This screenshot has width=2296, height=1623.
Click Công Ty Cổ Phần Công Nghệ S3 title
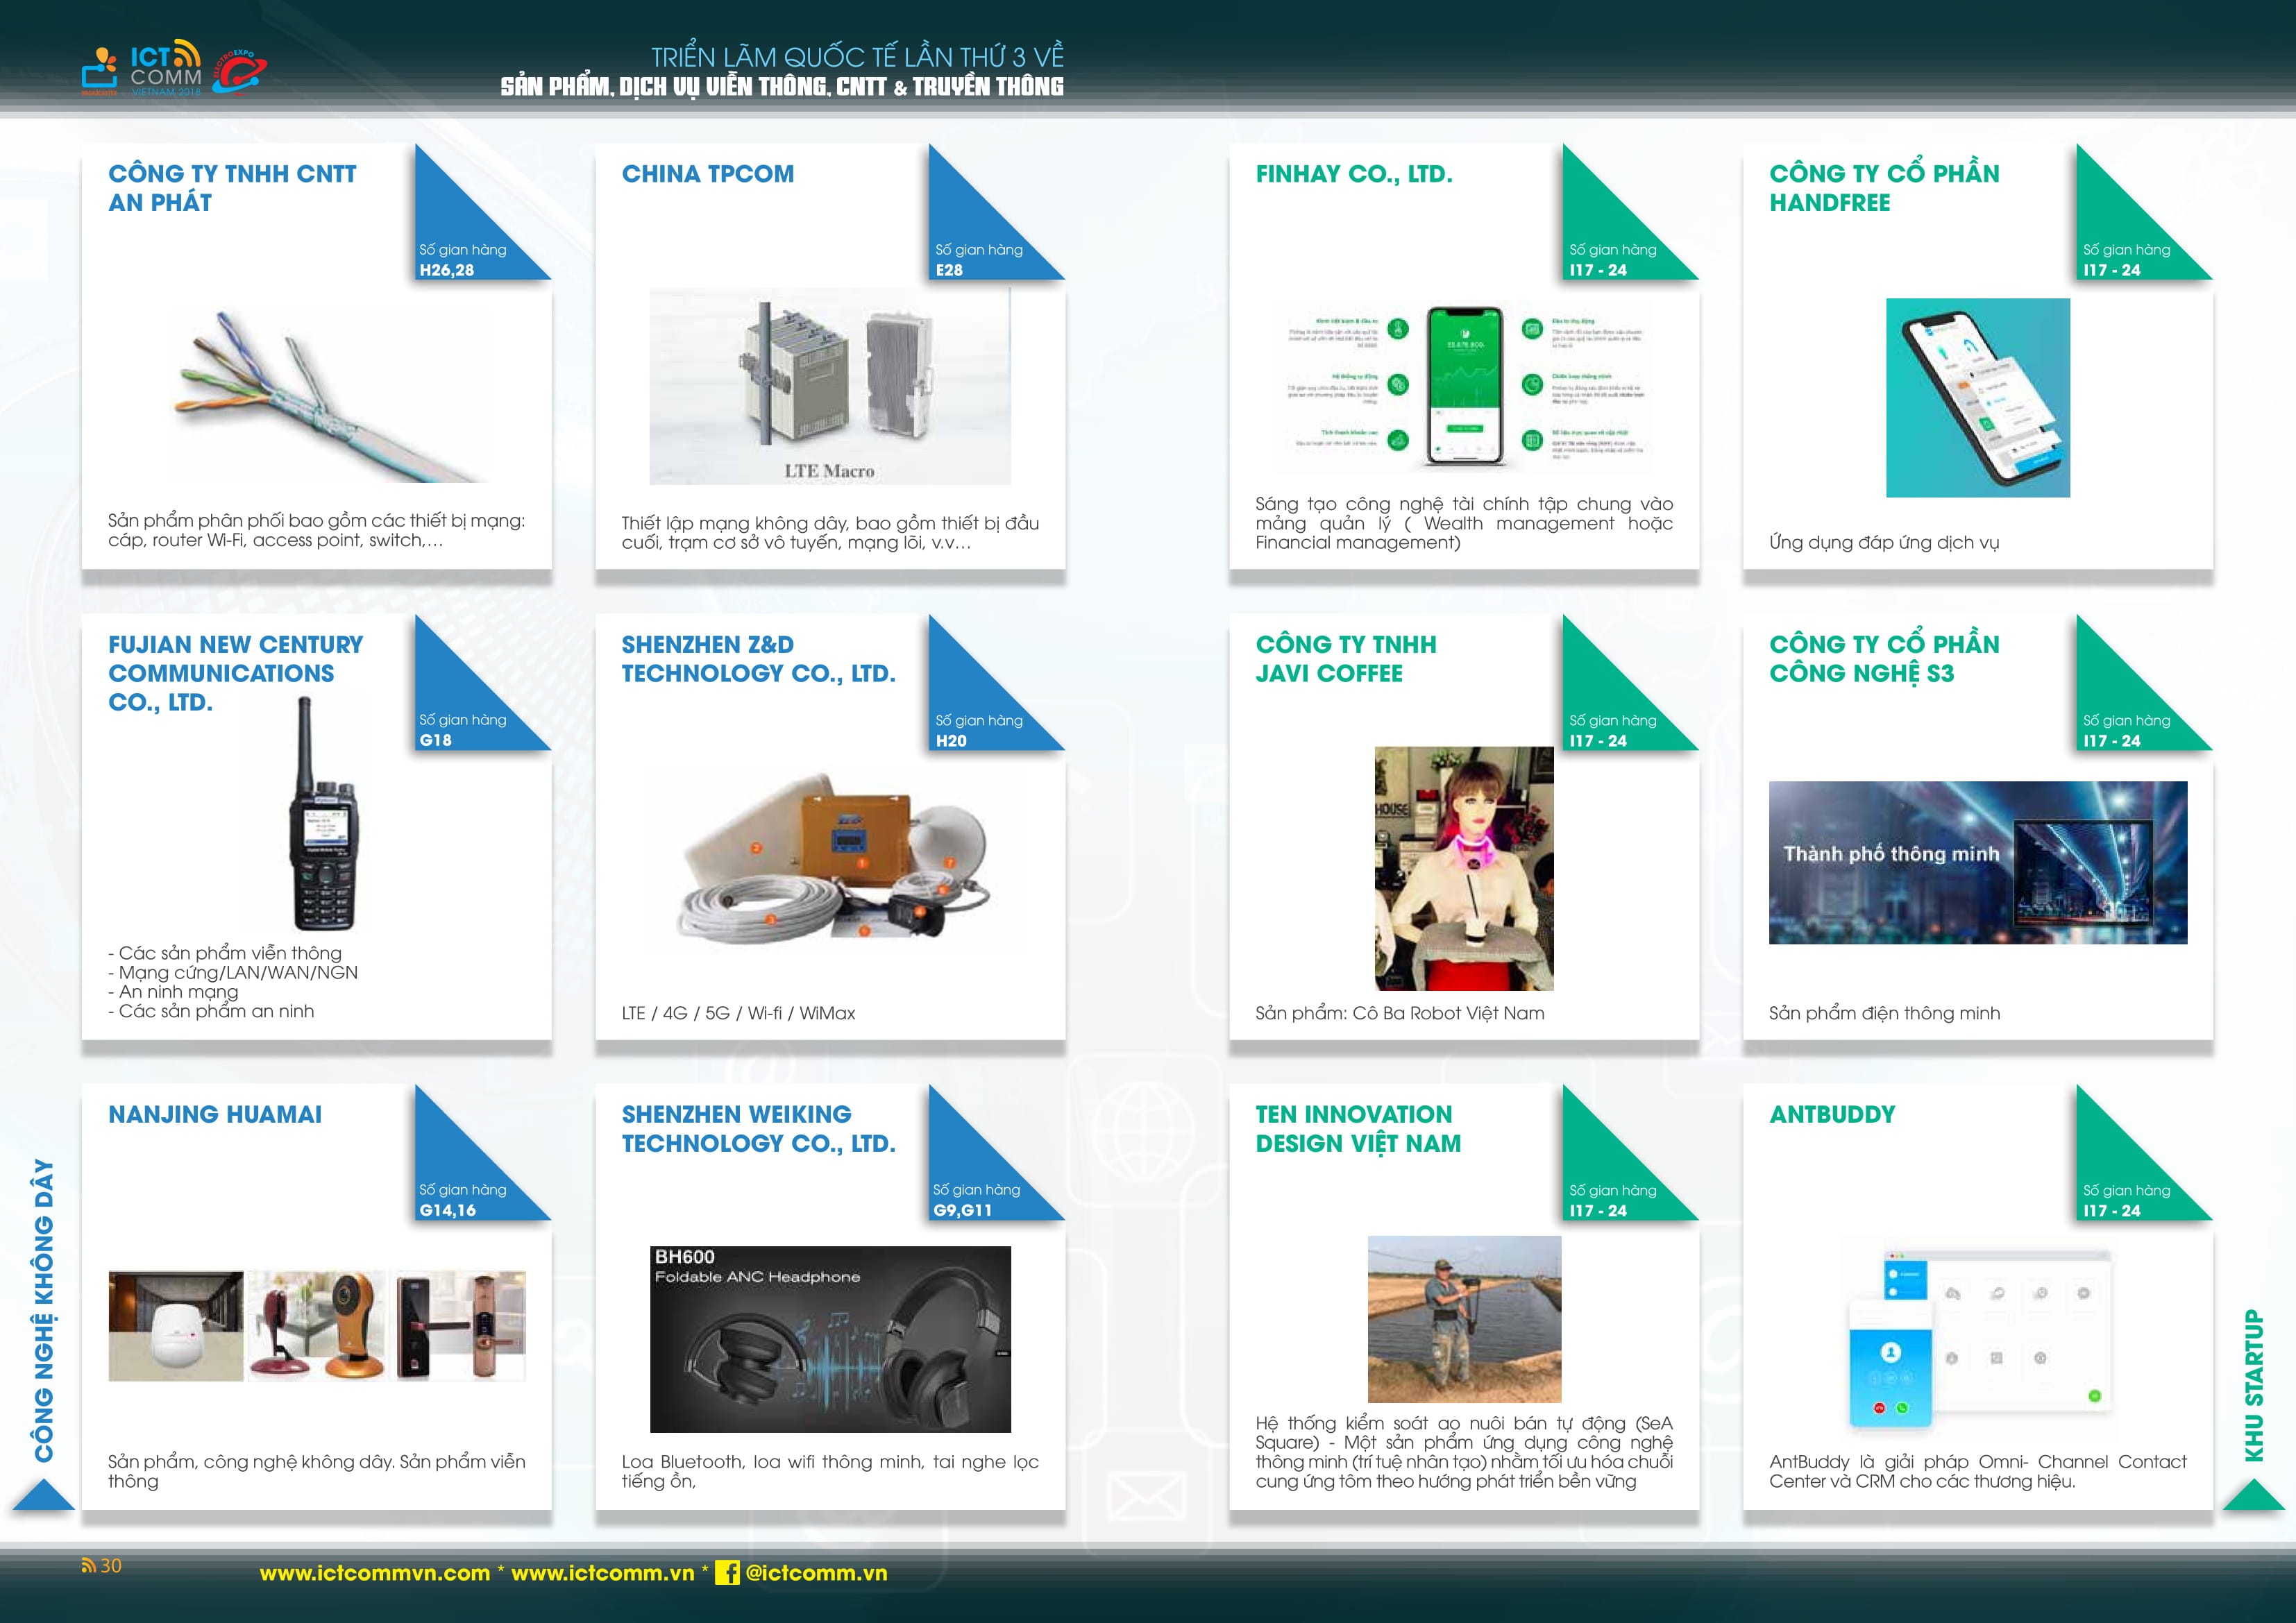tap(1884, 658)
